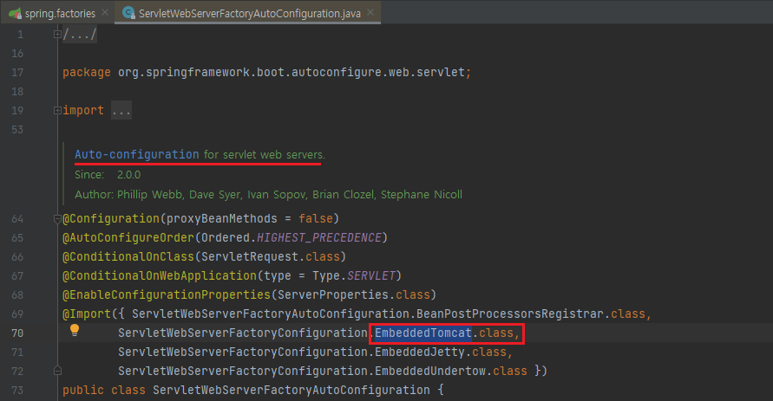Click ServletRequest on line 66

point(250,257)
